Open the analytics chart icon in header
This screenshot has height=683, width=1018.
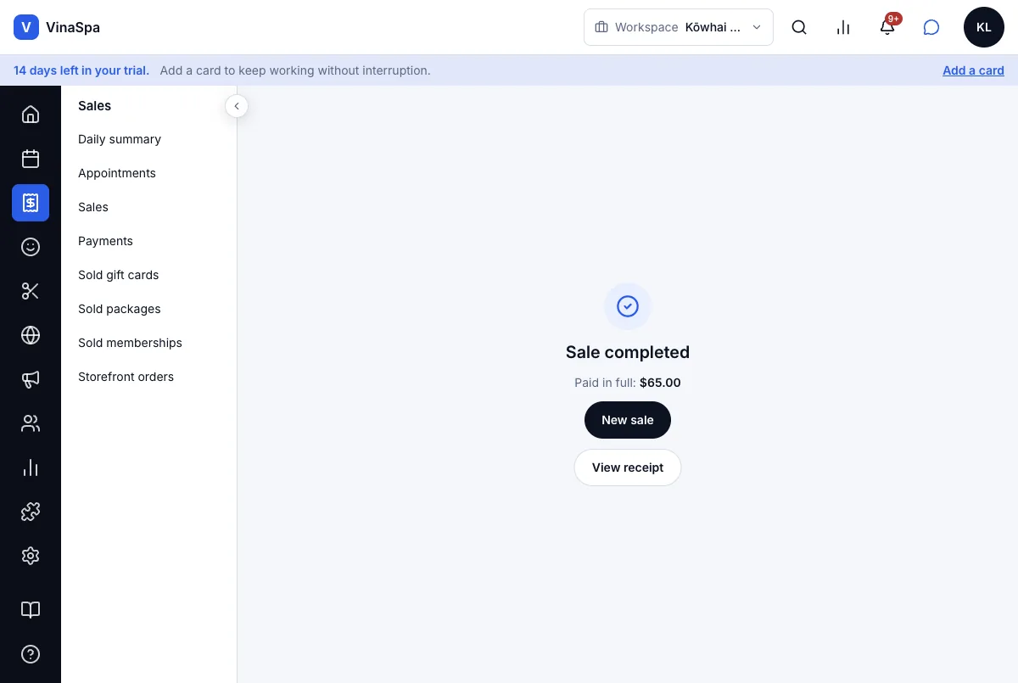click(x=843, y=27)
